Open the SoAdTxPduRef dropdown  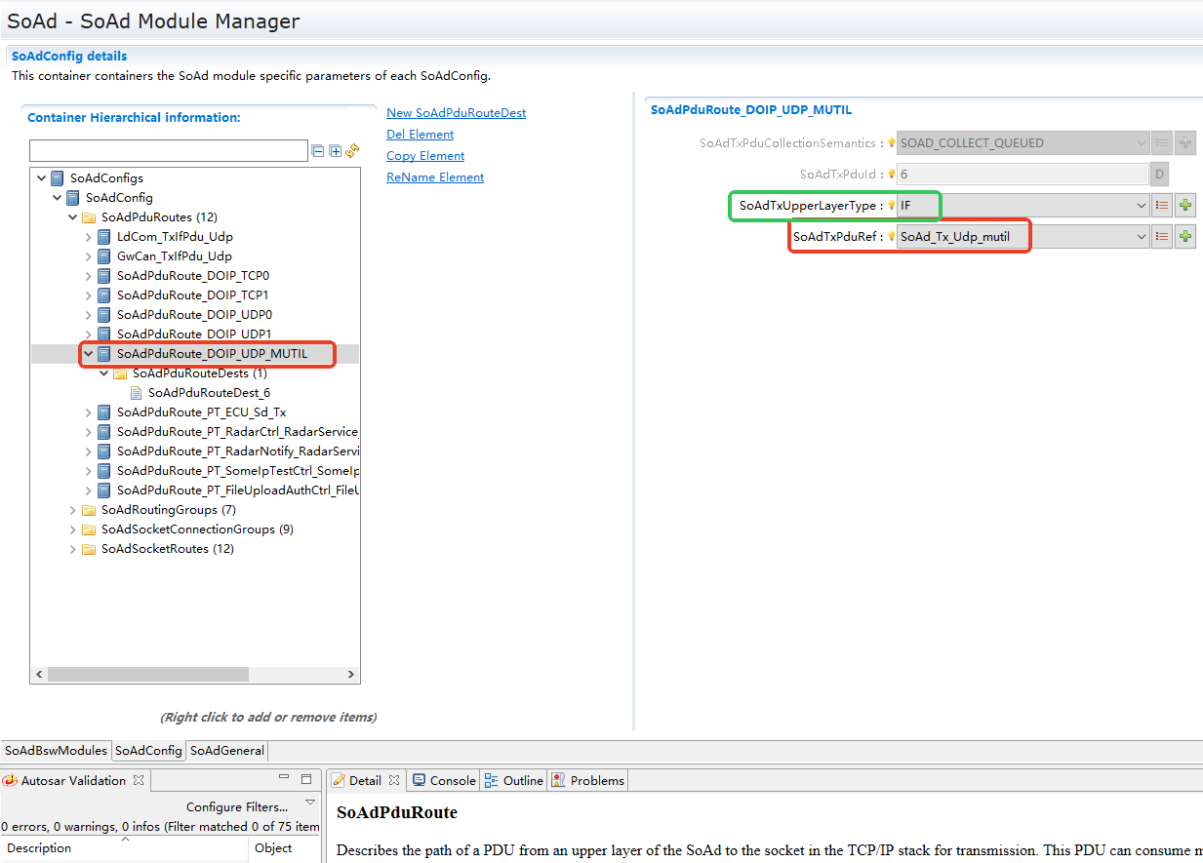1142,236
